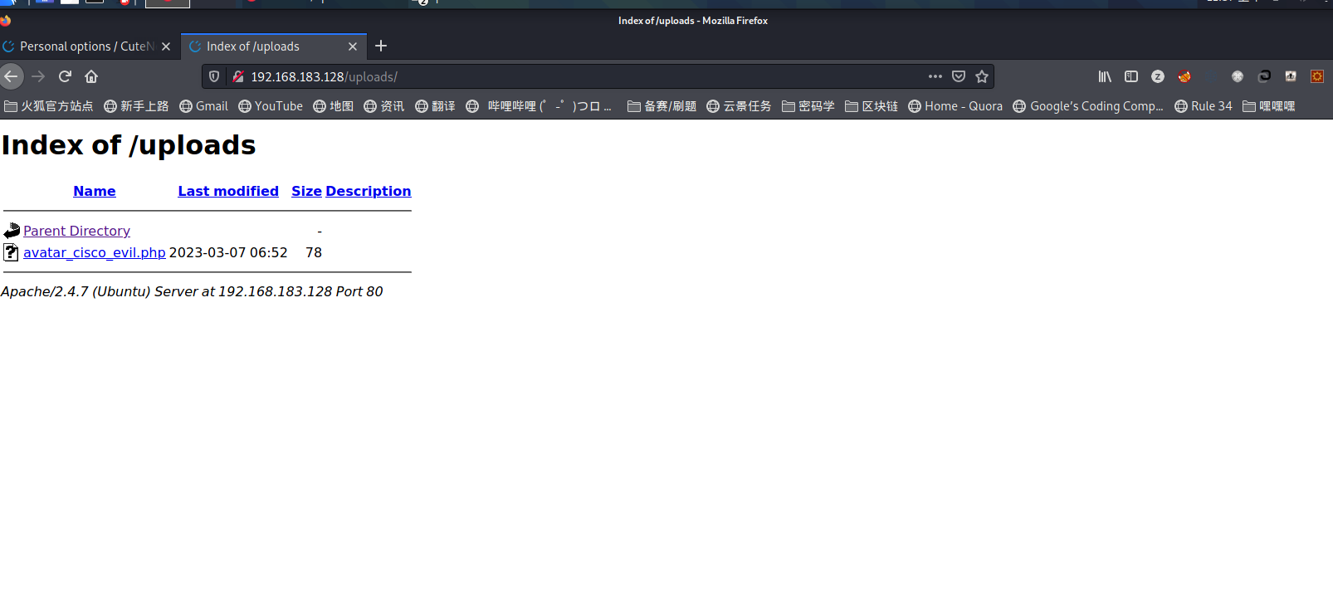This screenshot has height=610, width=1333.
Task: Bookmark this page with the star
Action: point(982,76)
